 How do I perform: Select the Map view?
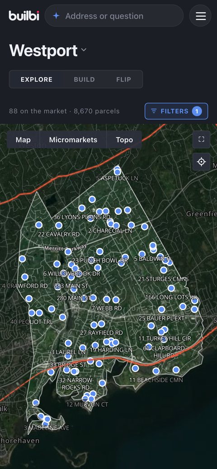[x=23, y=139]
